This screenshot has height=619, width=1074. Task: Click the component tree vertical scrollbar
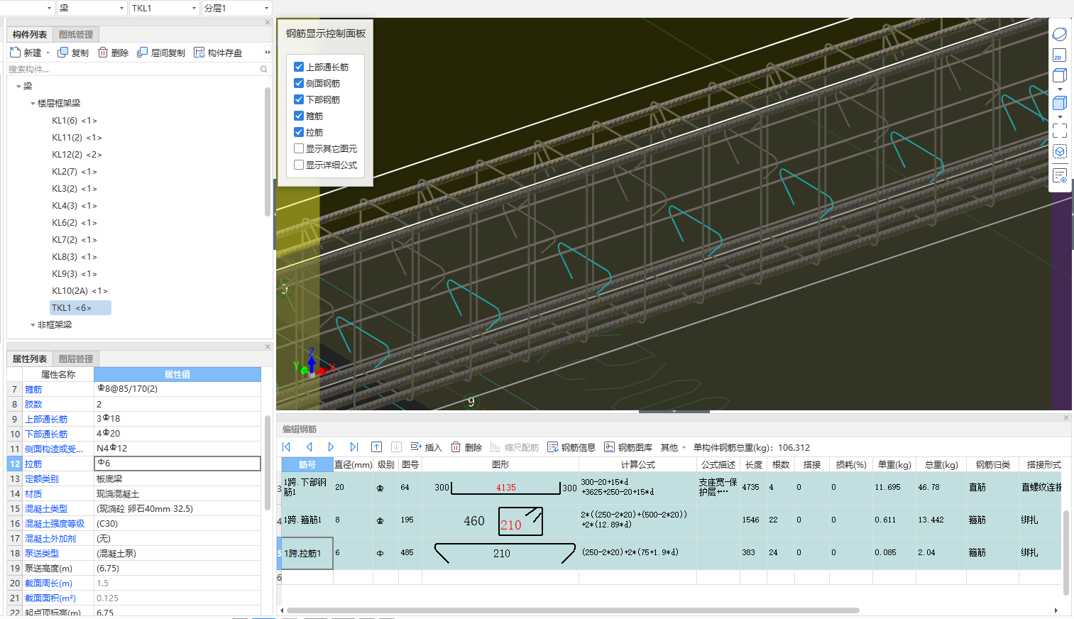click(268, 151)
